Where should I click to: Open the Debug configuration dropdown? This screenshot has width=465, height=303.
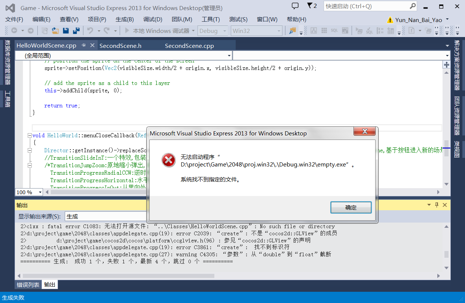[x=213, y=31]
